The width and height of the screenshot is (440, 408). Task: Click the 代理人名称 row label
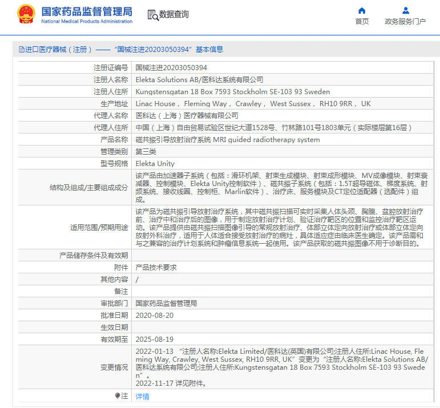coord(111,116)
